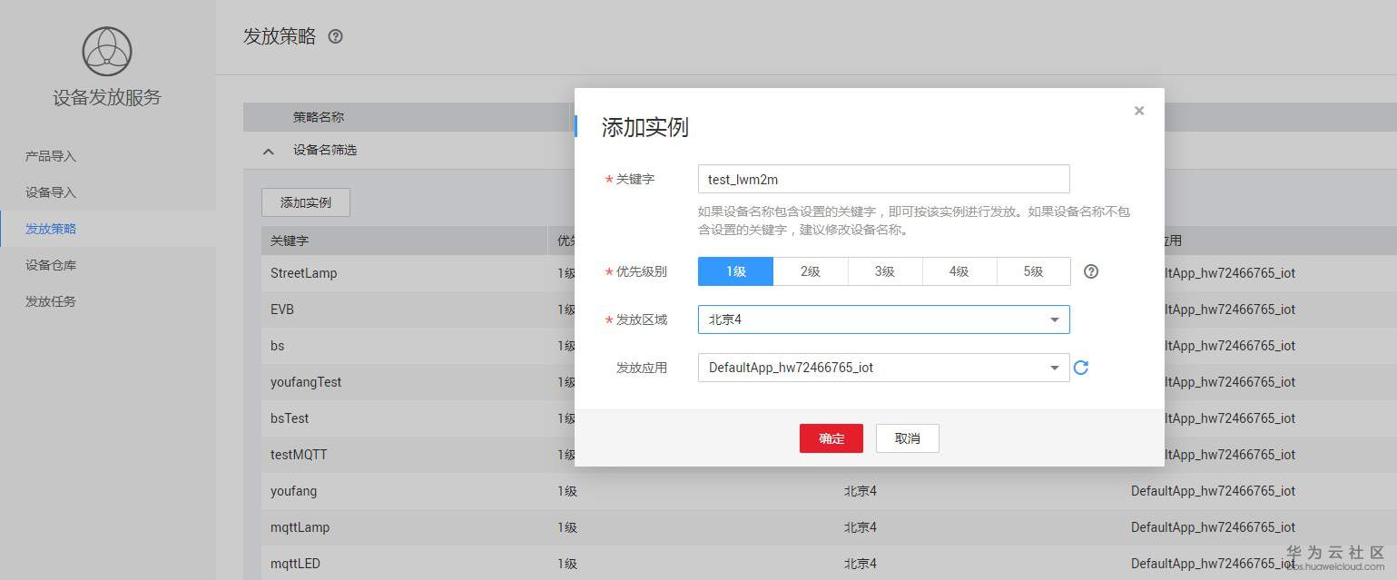1397x580 pixels.
Task: Collapse the 设备名筛选 section chevron
Action: coord(268,152)
